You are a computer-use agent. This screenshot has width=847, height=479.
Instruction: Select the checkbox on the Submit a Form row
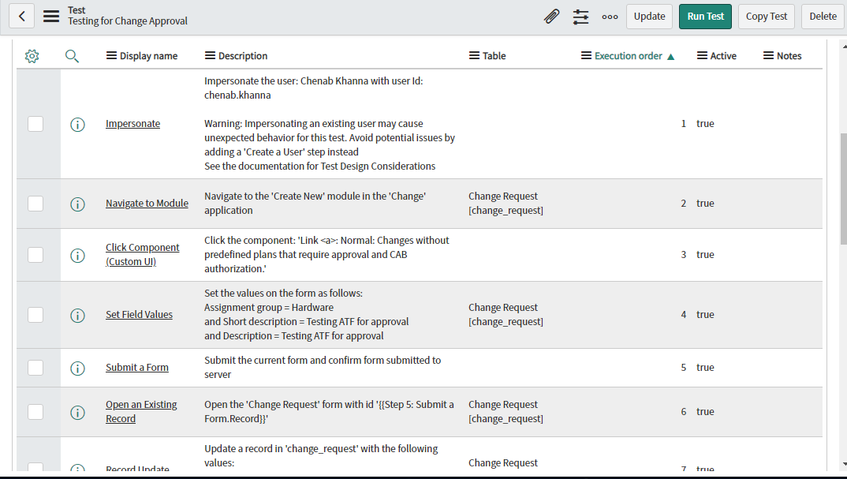35,367
